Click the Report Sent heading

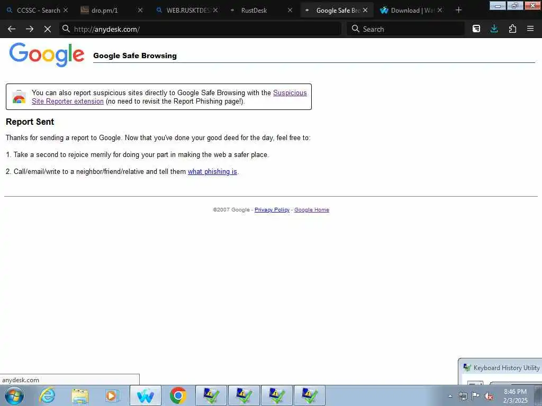(x=30, y=122)
